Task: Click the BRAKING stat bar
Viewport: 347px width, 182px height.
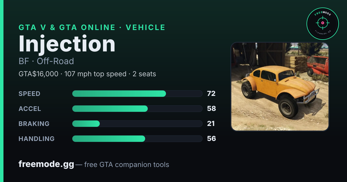Action: click(137, 124)
